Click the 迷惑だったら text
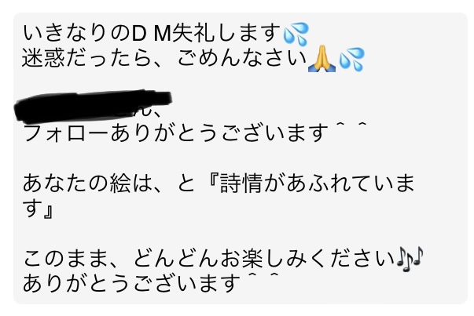The height and width of the screenshot is (316, 474). 86,57
